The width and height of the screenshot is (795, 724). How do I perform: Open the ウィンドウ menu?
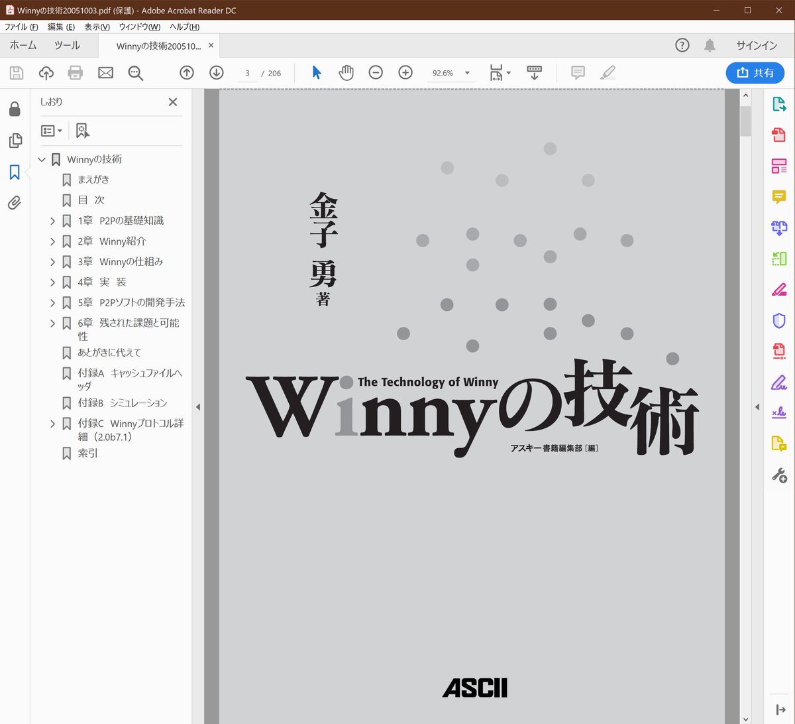coord(139,27)
